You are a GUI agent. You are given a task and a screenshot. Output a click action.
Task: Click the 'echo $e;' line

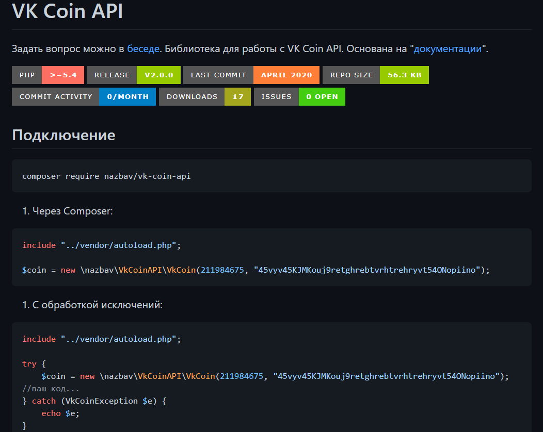[60, 413]
